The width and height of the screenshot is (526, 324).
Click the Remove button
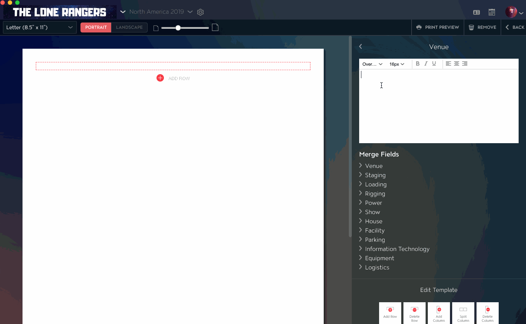point(482,27)
